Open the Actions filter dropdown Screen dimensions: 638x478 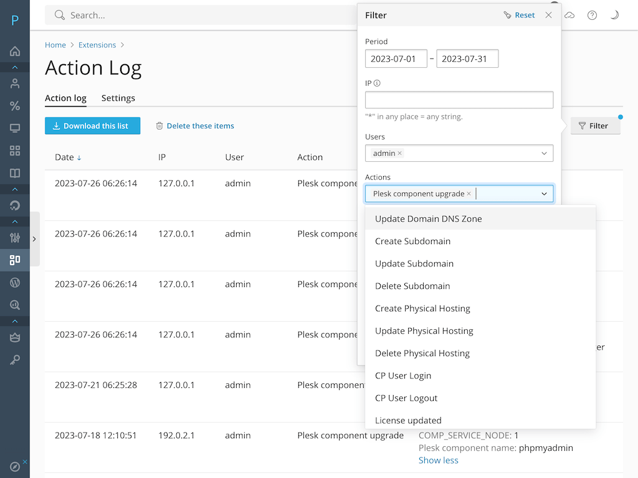click(544, 193)
